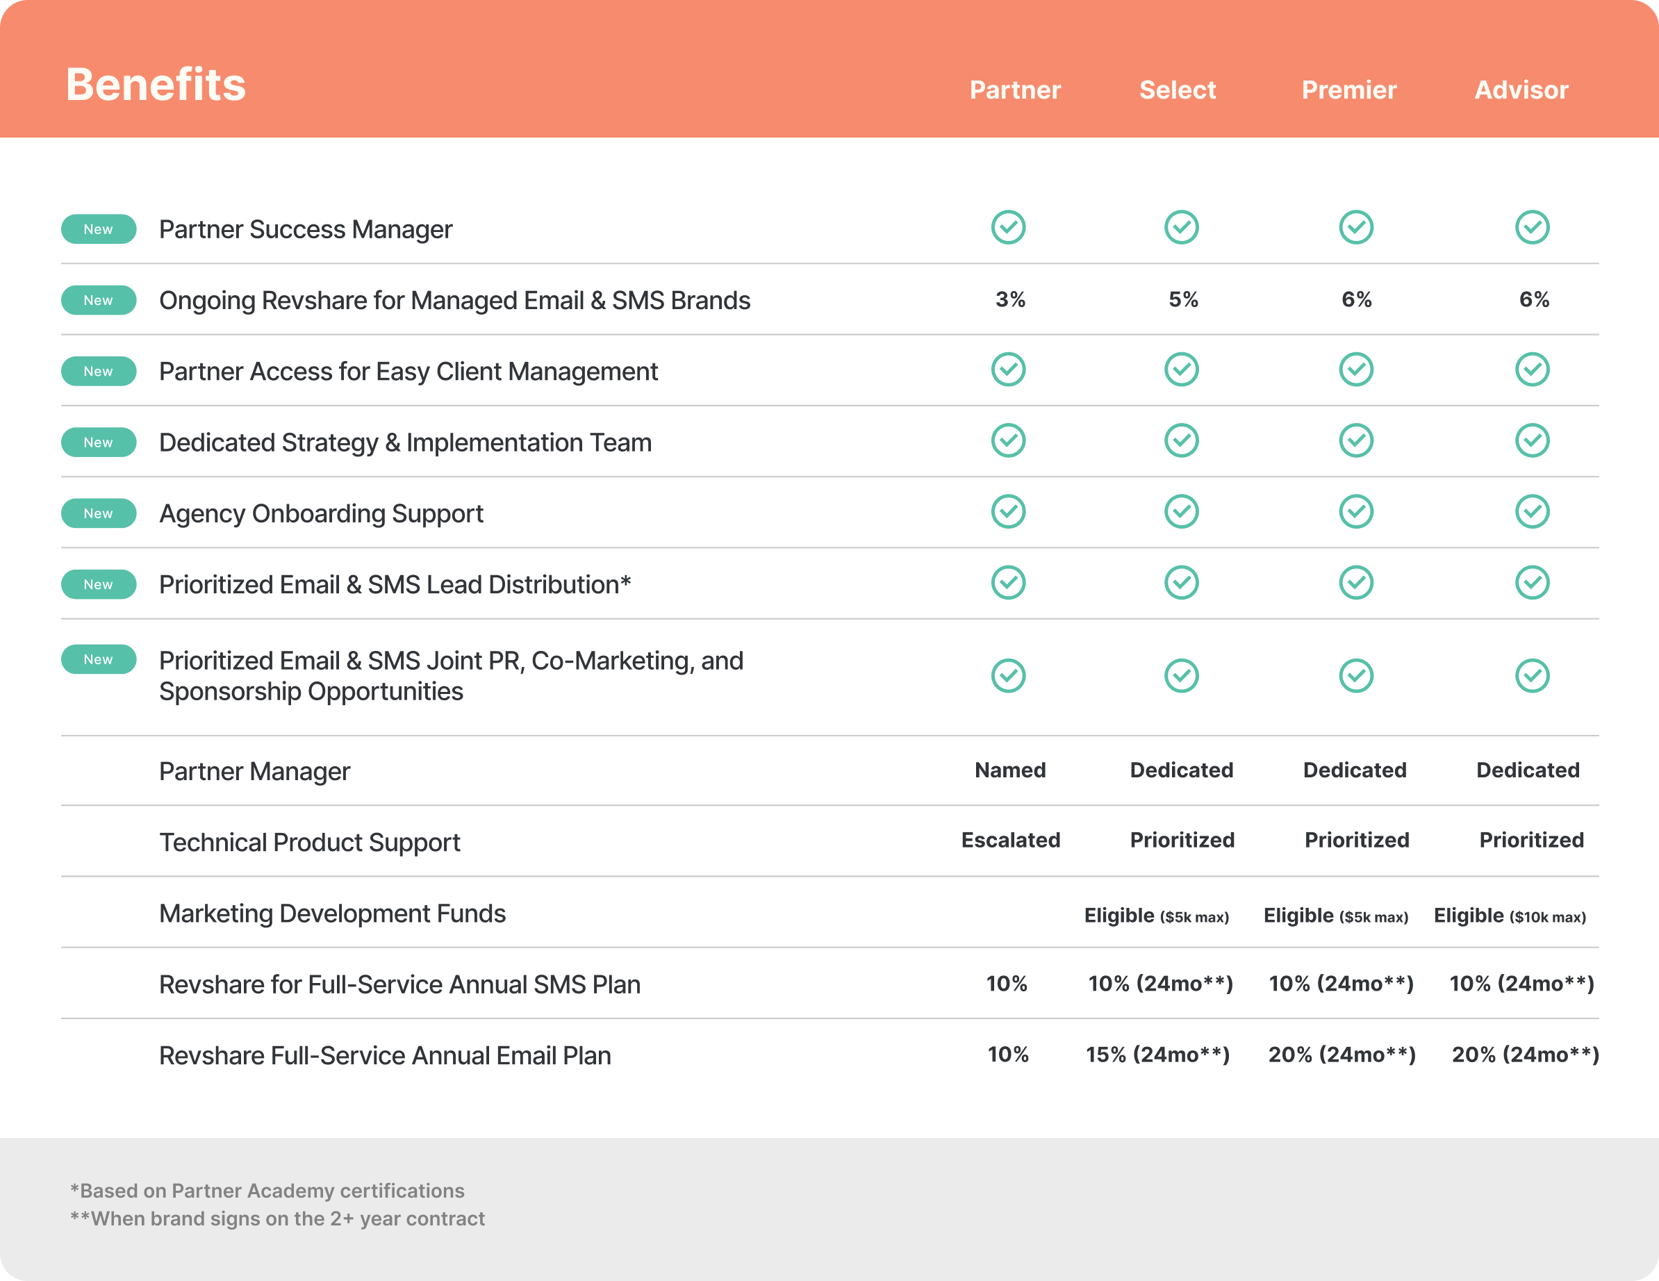Toggle the New badge next to Partner Success Manager
Image resolution: width=1659 pixels, height=1281 pixels.
98,229
